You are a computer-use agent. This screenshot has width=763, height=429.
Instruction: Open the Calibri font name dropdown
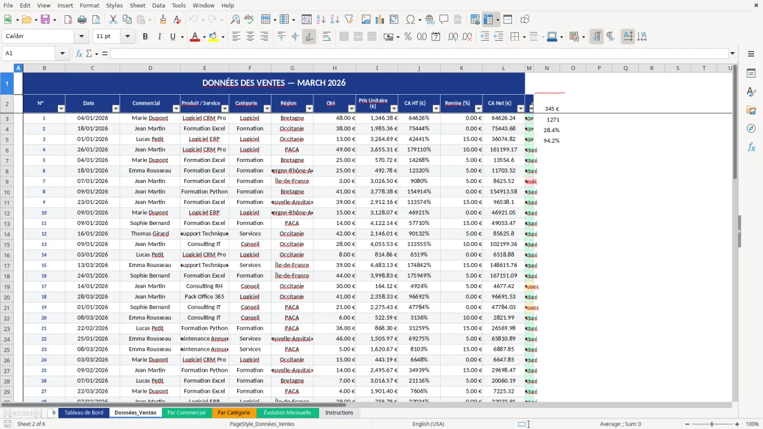point(80,37)
